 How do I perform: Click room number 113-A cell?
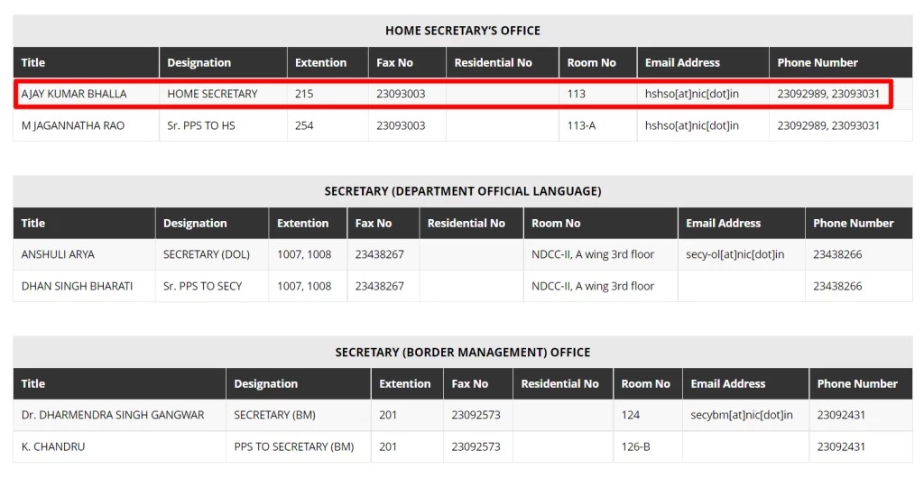coord(581,125)
